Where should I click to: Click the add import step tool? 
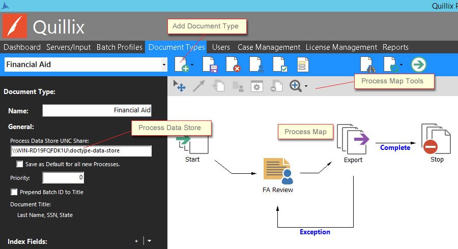pos(218,86)
